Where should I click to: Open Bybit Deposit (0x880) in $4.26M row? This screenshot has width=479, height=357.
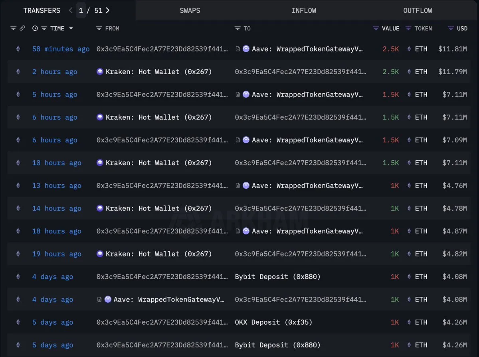(277, 345)
